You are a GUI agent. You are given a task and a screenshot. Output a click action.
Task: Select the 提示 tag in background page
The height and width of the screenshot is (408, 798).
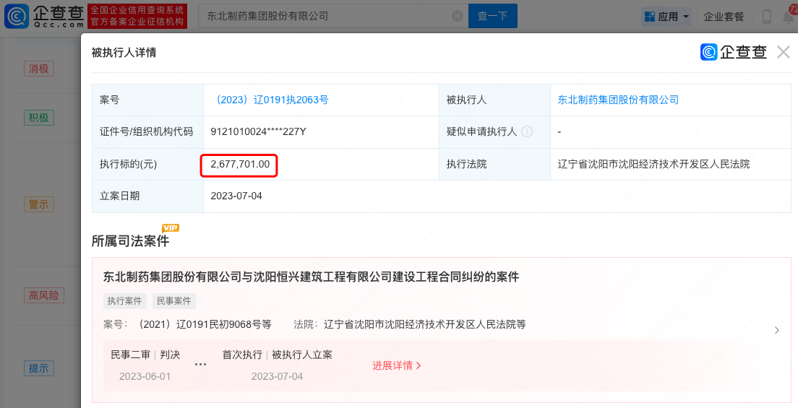click(x=39, y=368)
